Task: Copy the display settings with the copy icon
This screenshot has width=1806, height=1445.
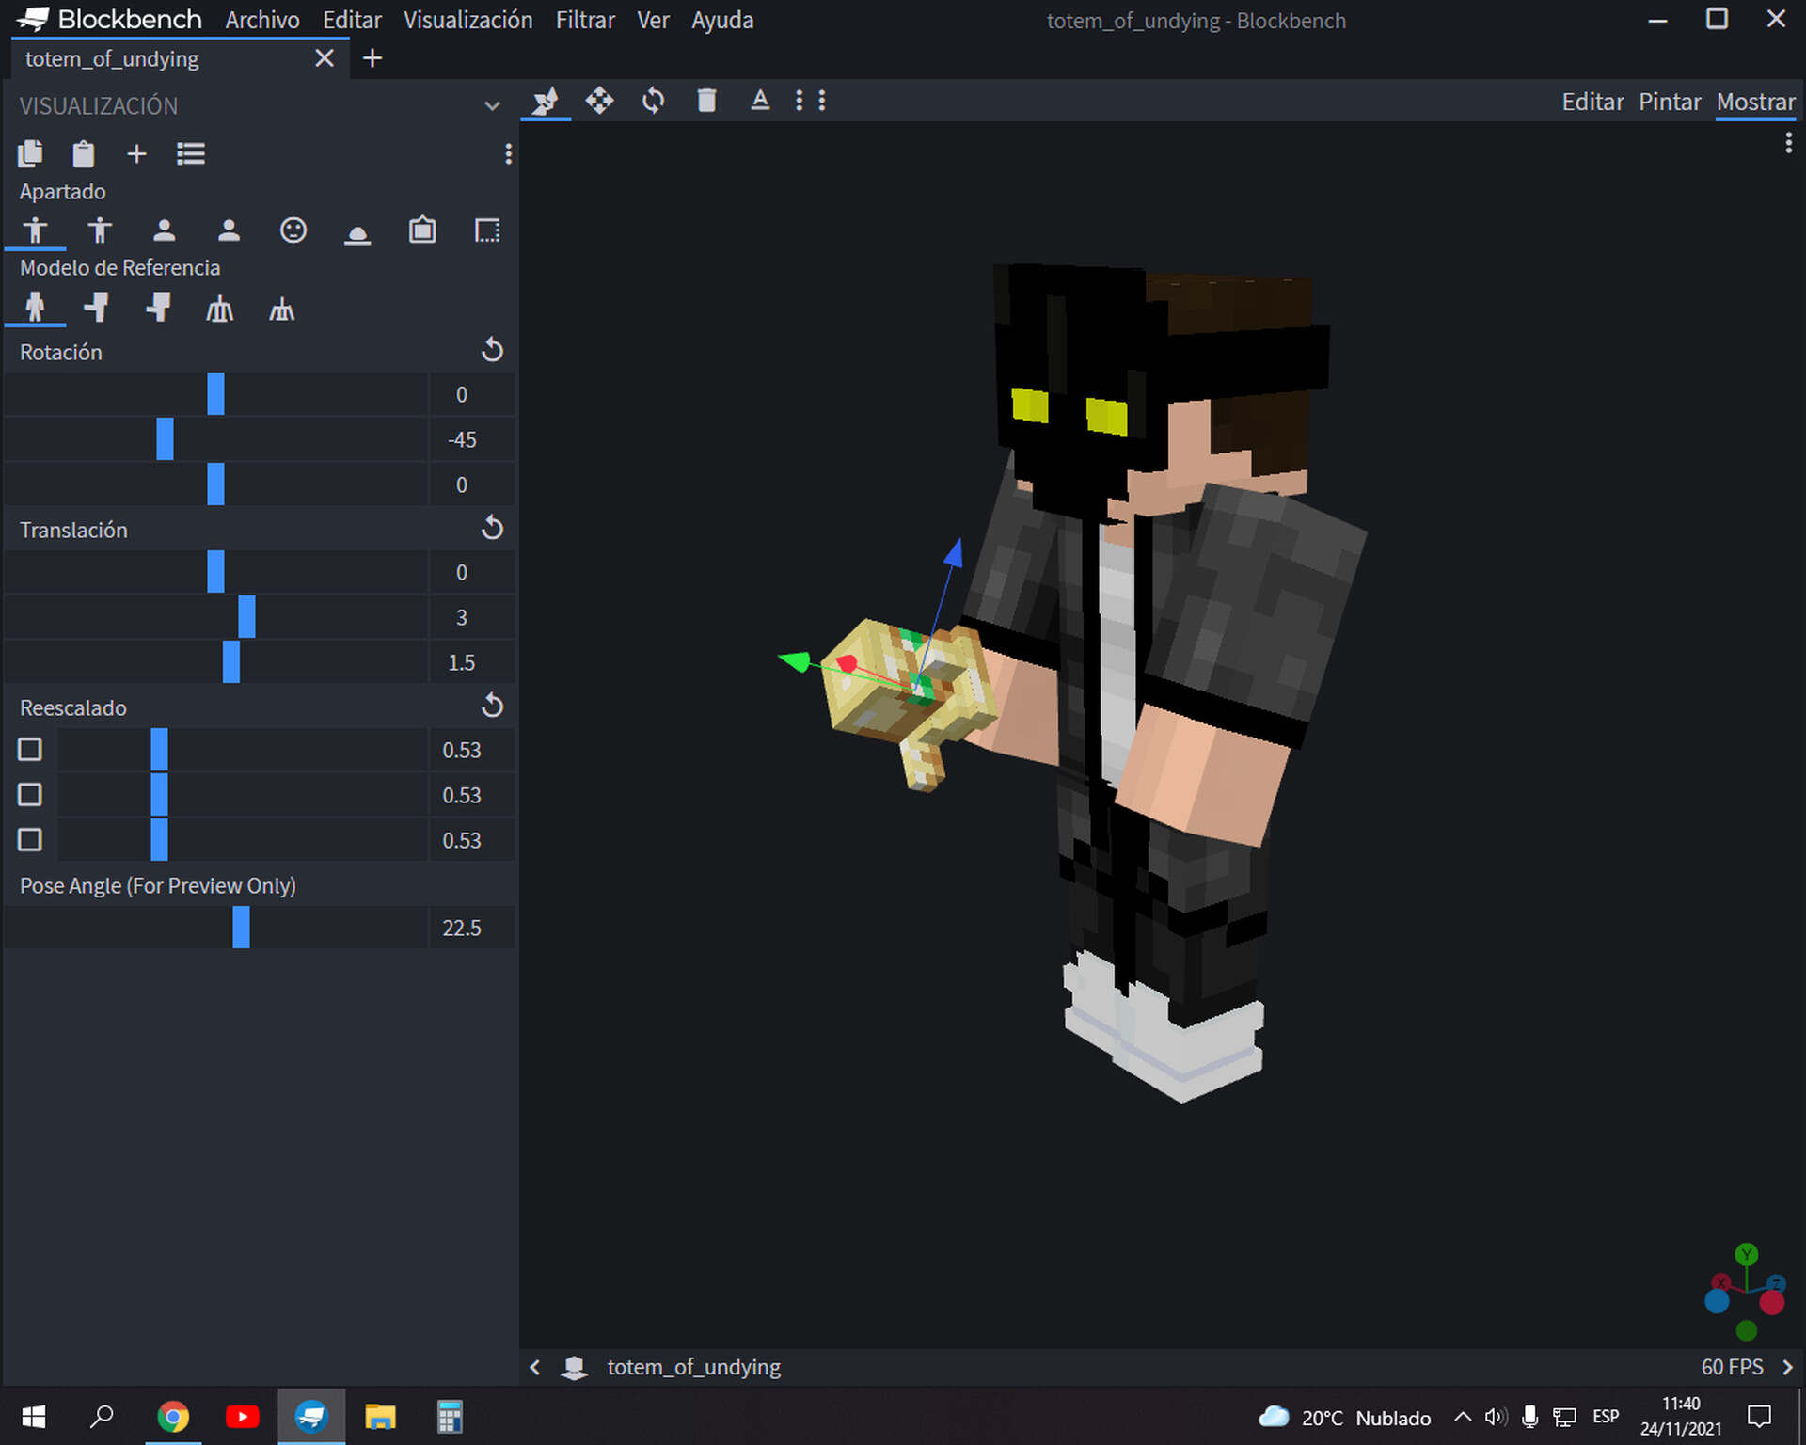Action: pyautogui.click(x=30, y=153)
